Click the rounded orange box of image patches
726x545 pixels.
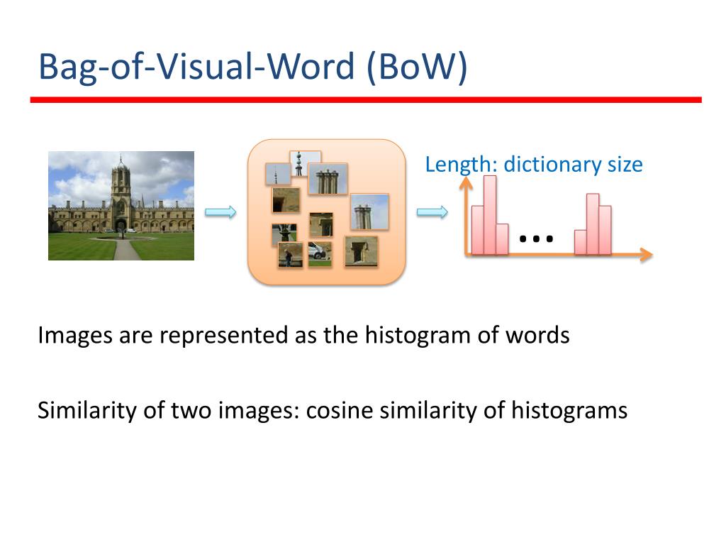(x=327, y=211)
